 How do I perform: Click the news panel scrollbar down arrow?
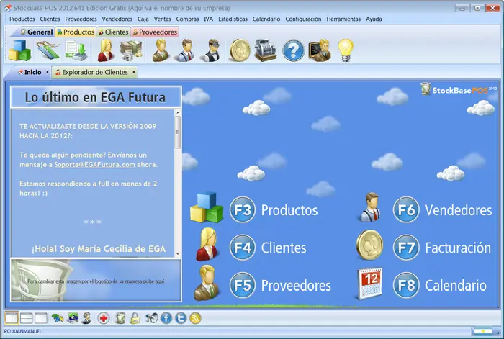coord(178,254)
